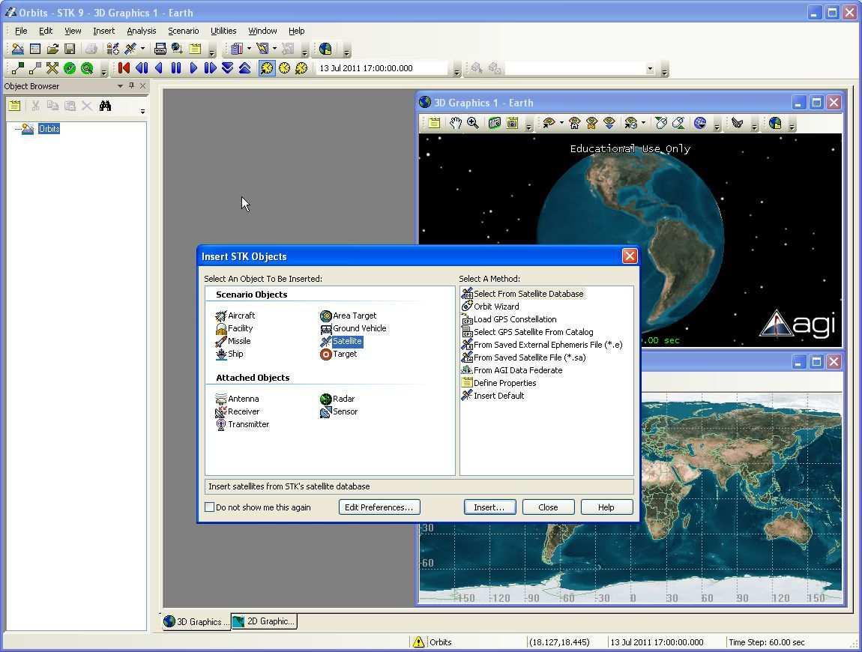Click 3D window snapshot camera icon
Viewport: 862px width, 652px height.
click(513, 123)
